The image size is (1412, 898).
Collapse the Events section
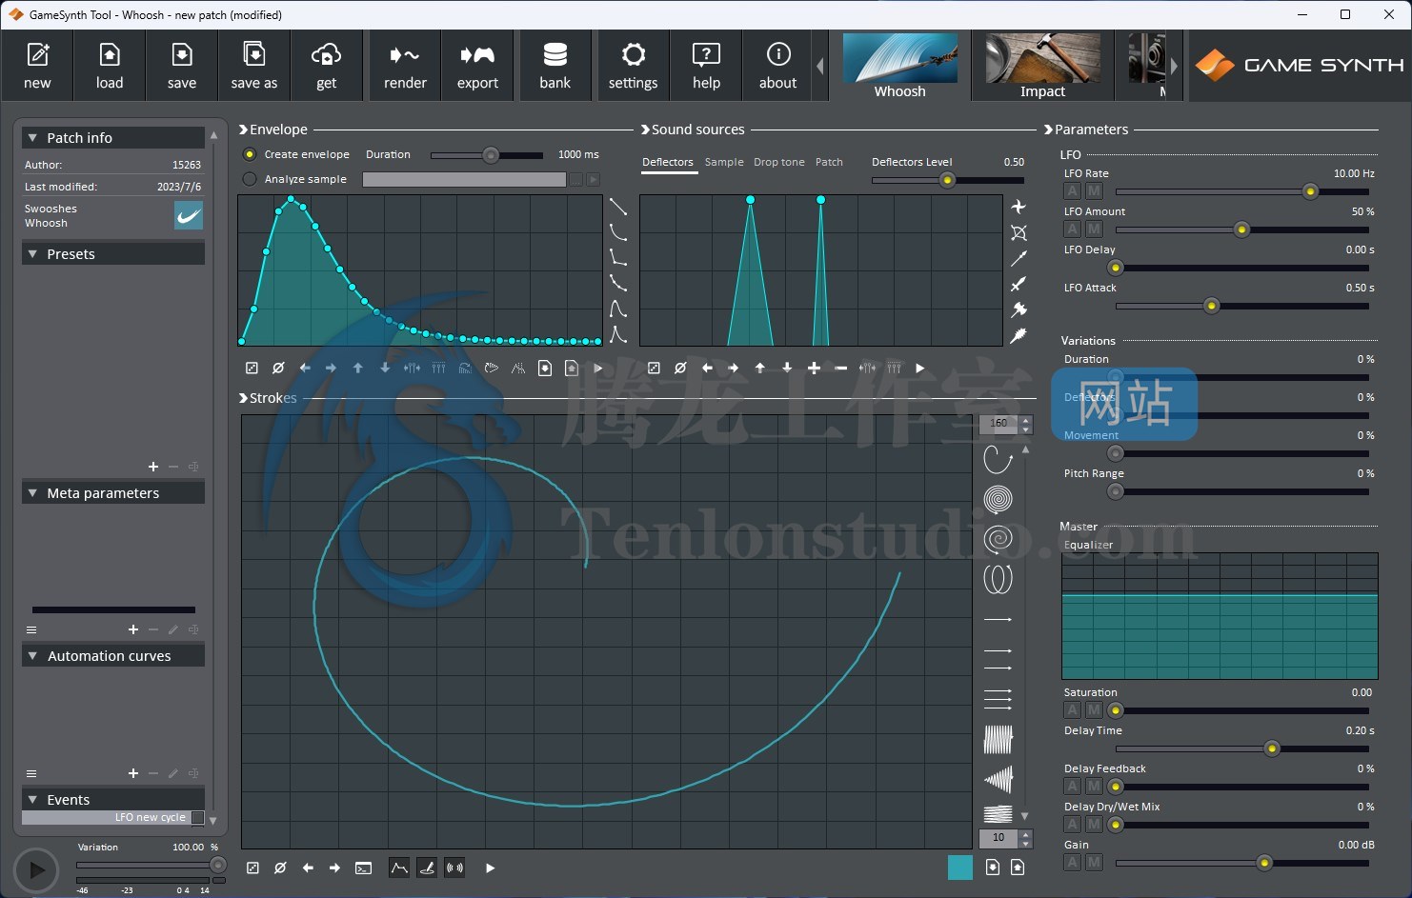(x=32, y=800)
